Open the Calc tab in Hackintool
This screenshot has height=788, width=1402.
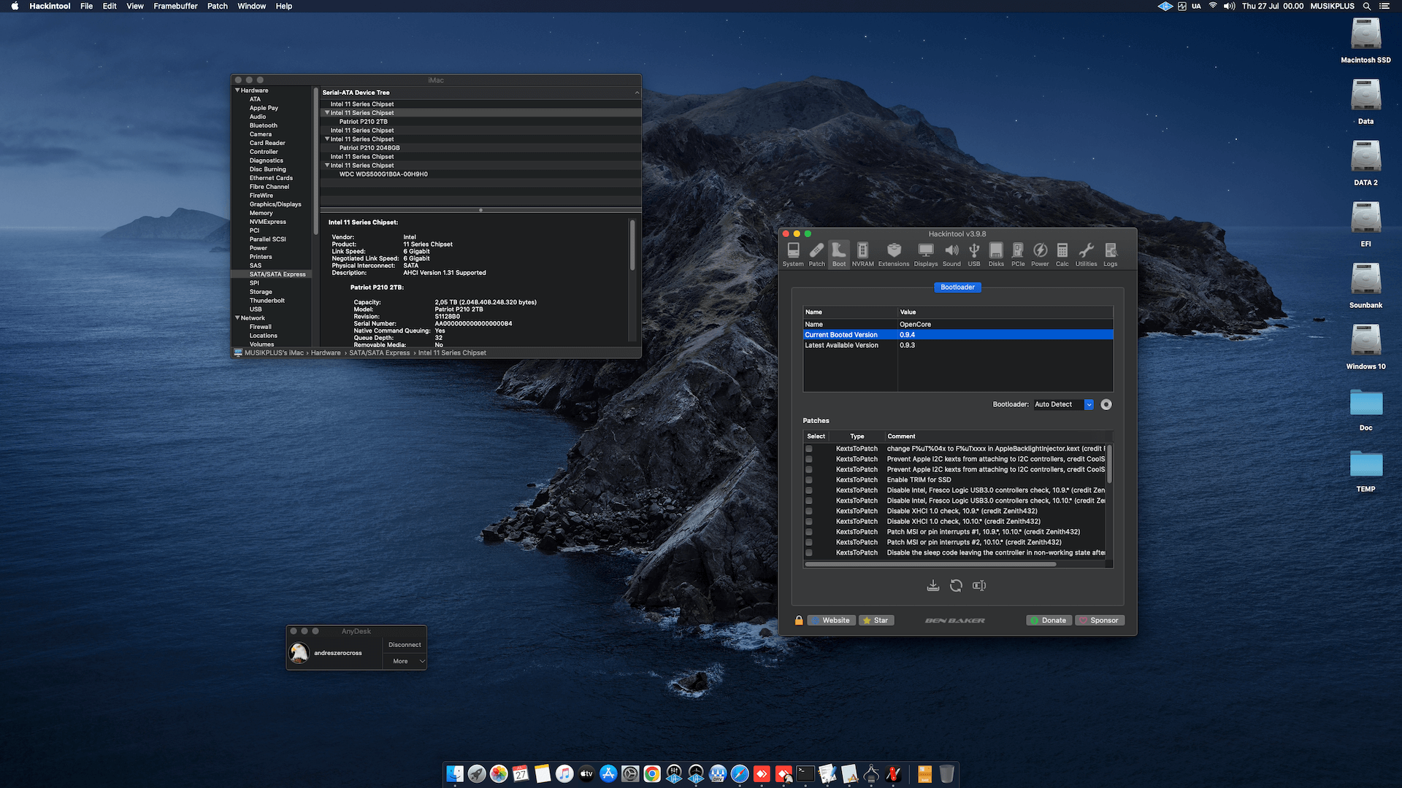[x=1062, y=255]
